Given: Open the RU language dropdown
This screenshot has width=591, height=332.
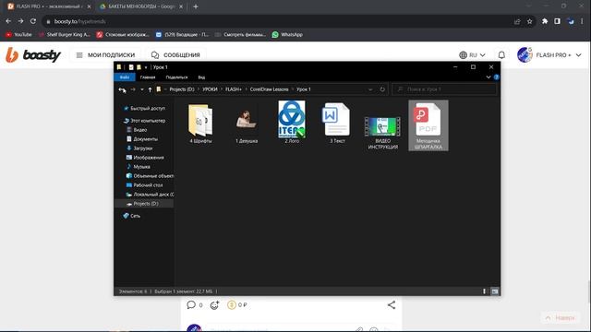Looking at the screenshot, I should 472,55.
